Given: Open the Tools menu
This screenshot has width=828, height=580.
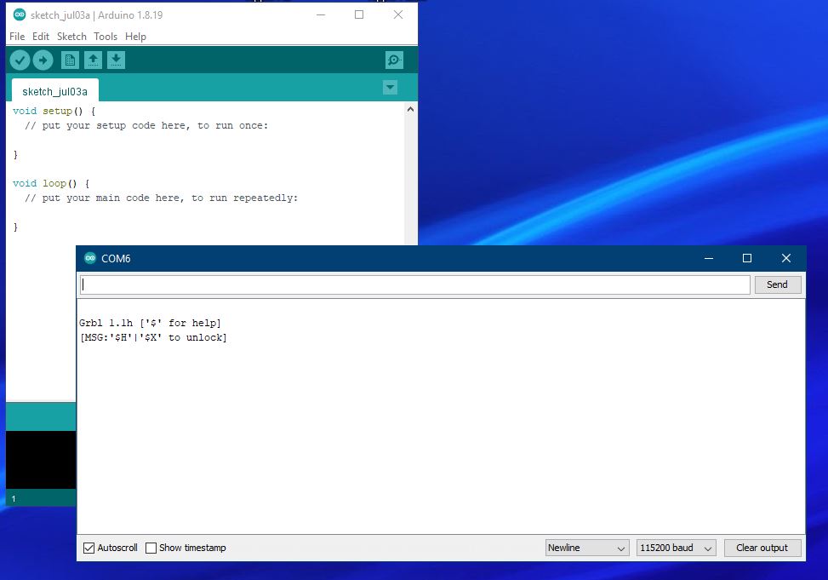Looking at the screenshot, I should 106,37.
